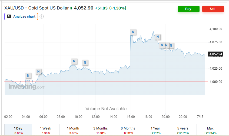Image resolution: width=229 pixels, height=136 pixels.
Task: Click the green Buy button
Action: coord(188,9)
